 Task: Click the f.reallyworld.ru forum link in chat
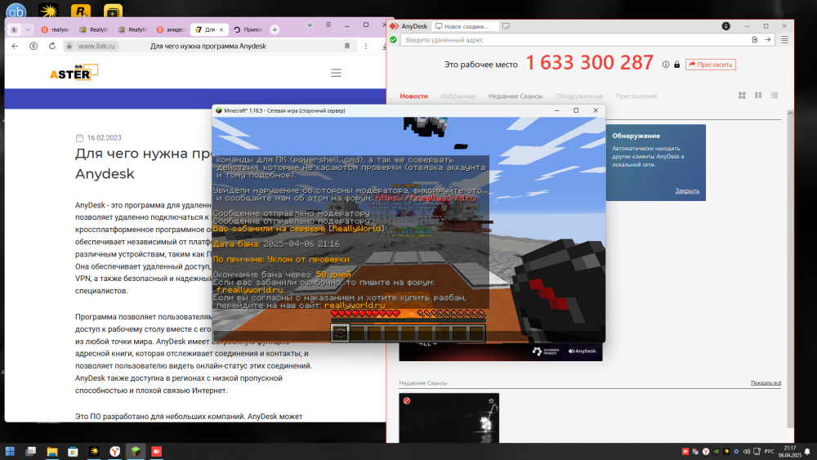click(250, 290)
